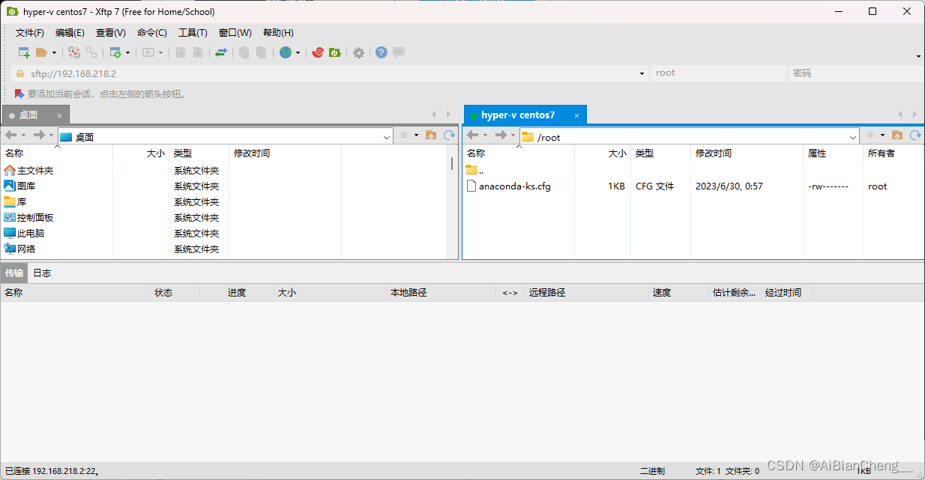Click the copy toolbar icon

tap(244, 52)
